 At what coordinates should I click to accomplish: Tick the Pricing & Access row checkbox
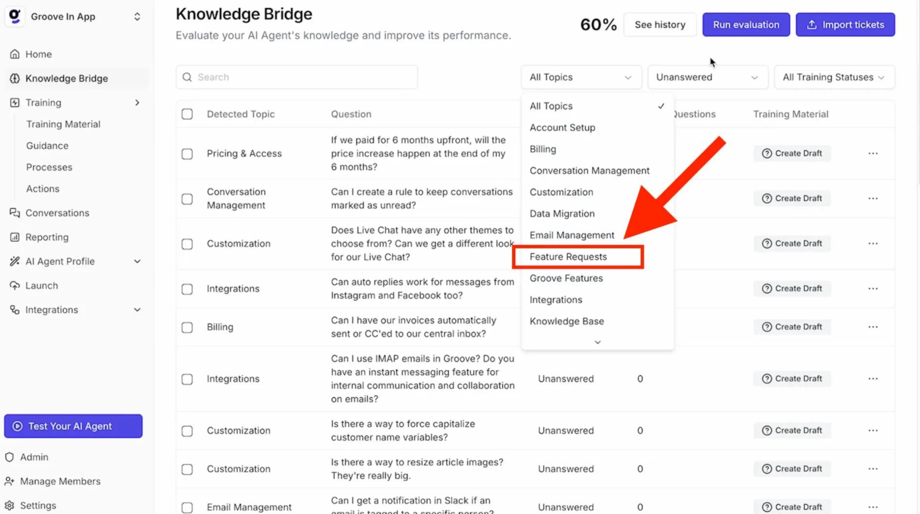(x=187, y=154)
